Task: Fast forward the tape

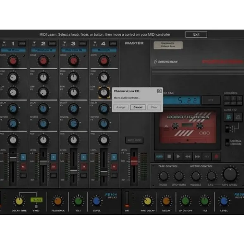Action: [x=197, y=157]
